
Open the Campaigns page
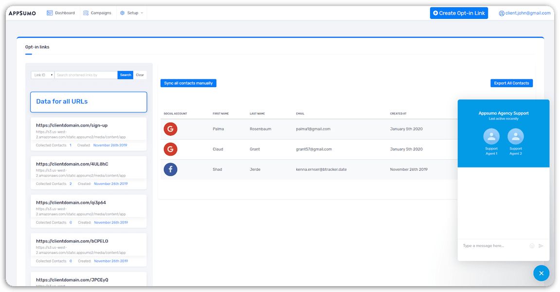coord(97,13)
